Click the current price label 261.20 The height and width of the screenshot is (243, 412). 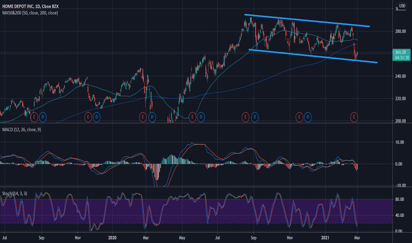(x=401, y=52)
